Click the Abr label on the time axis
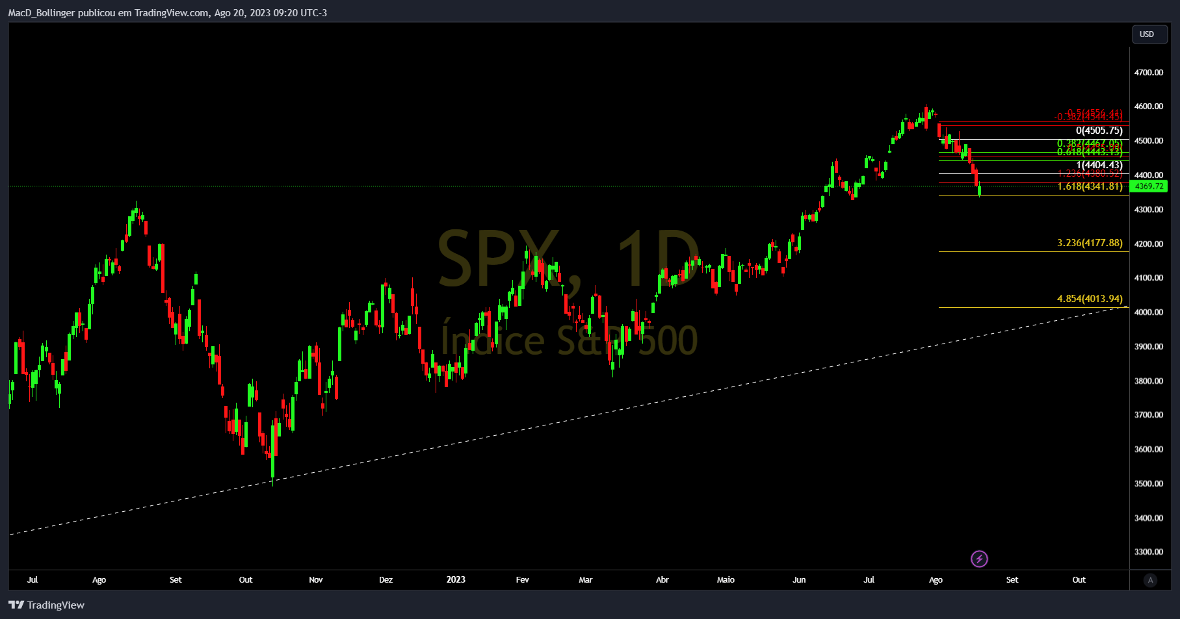This screenshot has height=619, width=1180. click(x=662, y=580)
